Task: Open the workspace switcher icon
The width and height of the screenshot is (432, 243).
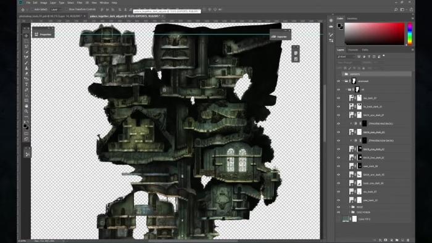Action: pyautogui.click(x=402, y=9)
